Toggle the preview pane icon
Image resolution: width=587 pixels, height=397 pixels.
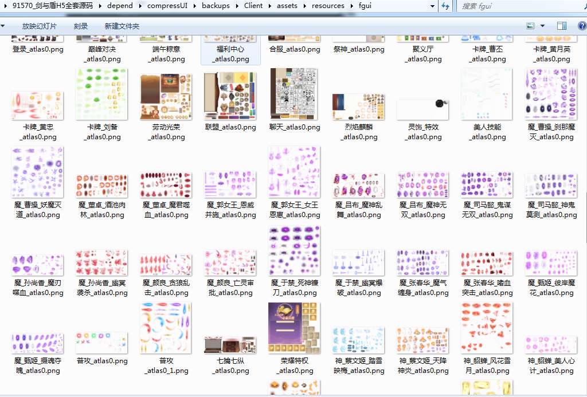(562, 26)
